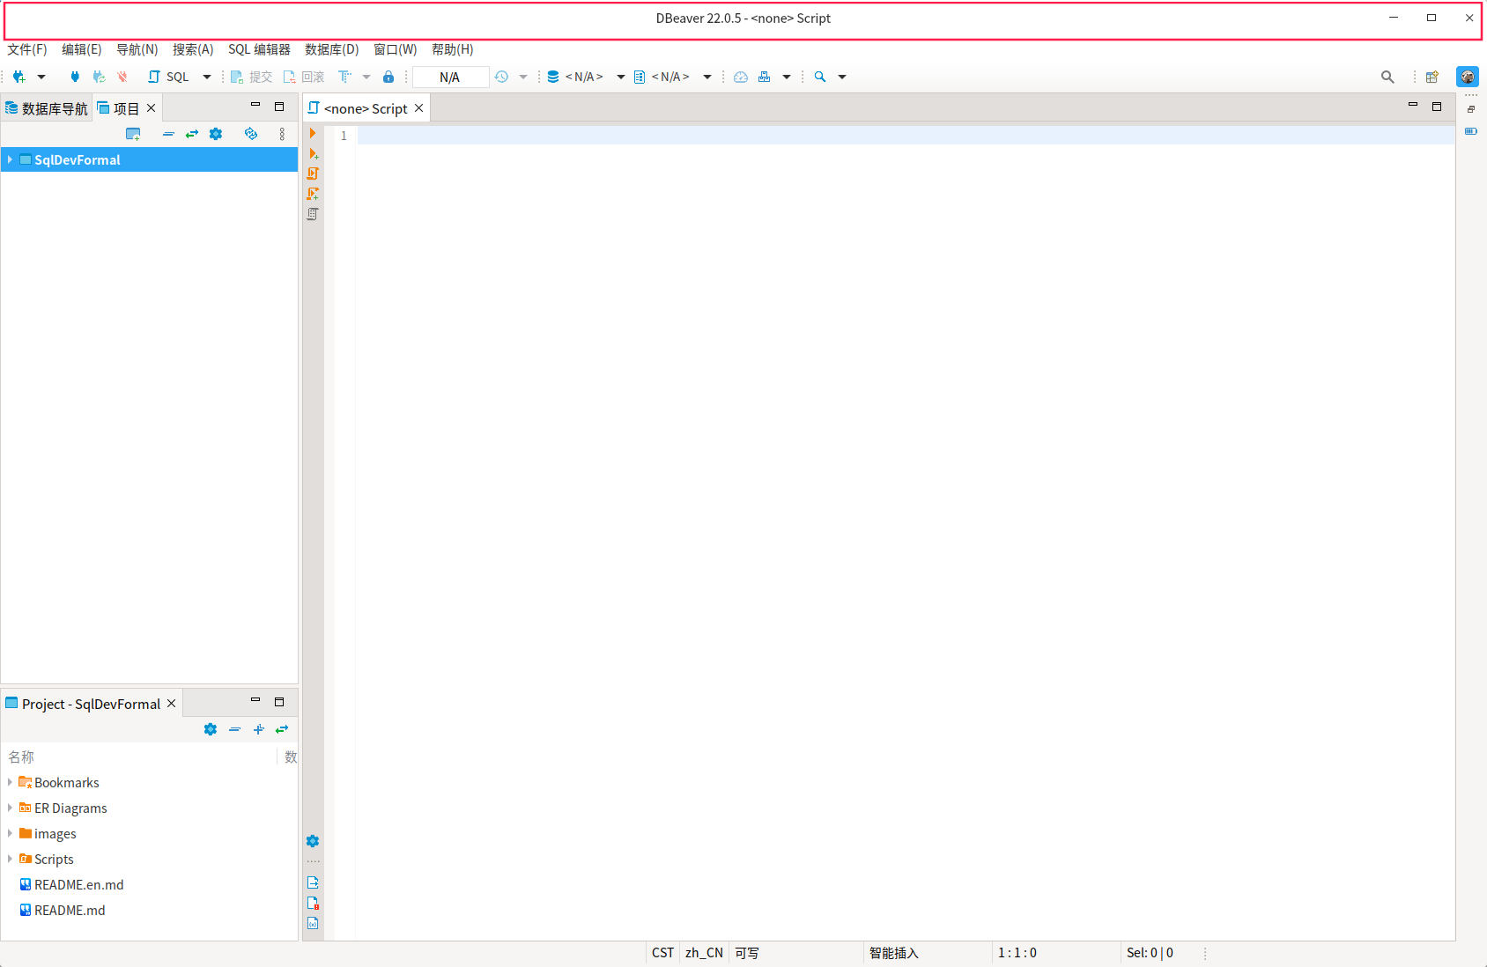Image resolution: width=1487 pixels, height=967 pixels.
Task: Open the 窗口(W) menu
Action: 396,49
